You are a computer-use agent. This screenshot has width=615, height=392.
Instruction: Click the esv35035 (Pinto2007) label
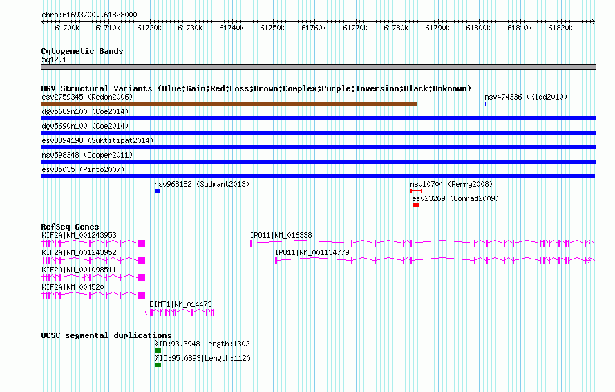pos(83,169)
